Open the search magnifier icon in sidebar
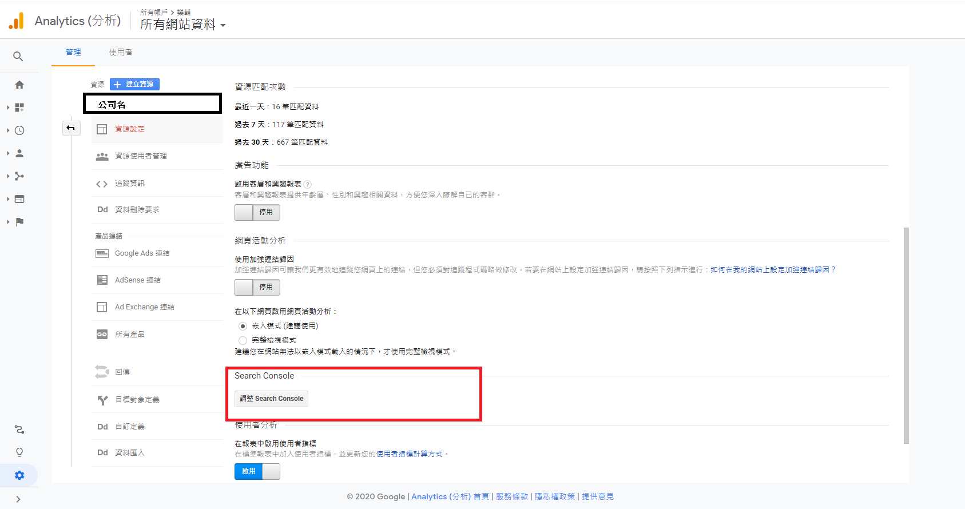The image size is (965, 509). click(x=18, y=56)
